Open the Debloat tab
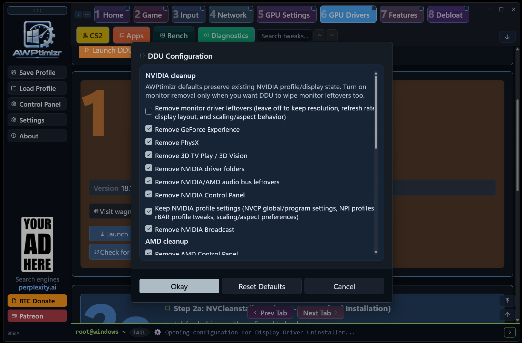 [x=448, y=15]
